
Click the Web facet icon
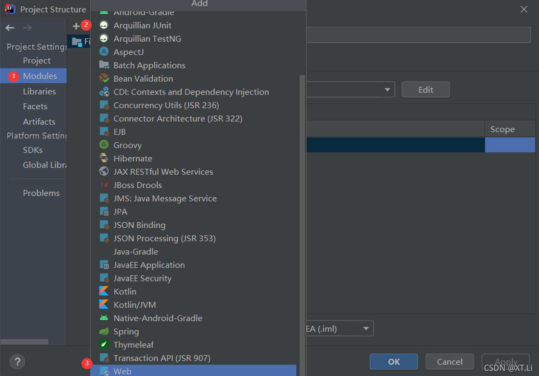point(104,371)
